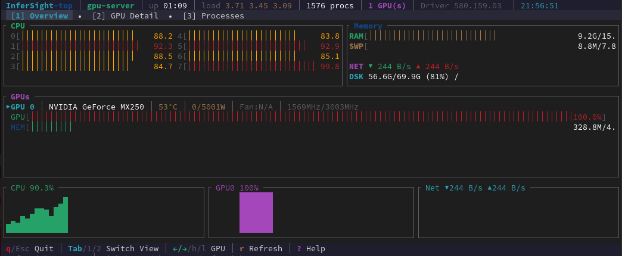Click the 328.8M/4. GPU memory value
Screen dimensions: 622x256
595,127
